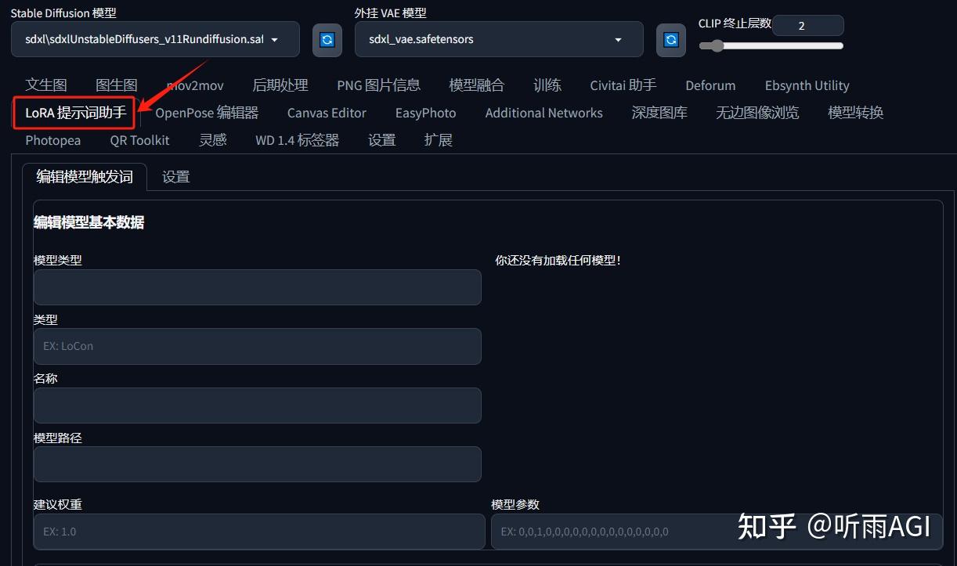This screenshot has height=566, width=957.
Task: Click the CLIP 终止层数 number box
Action: click(x=807, y=25)
